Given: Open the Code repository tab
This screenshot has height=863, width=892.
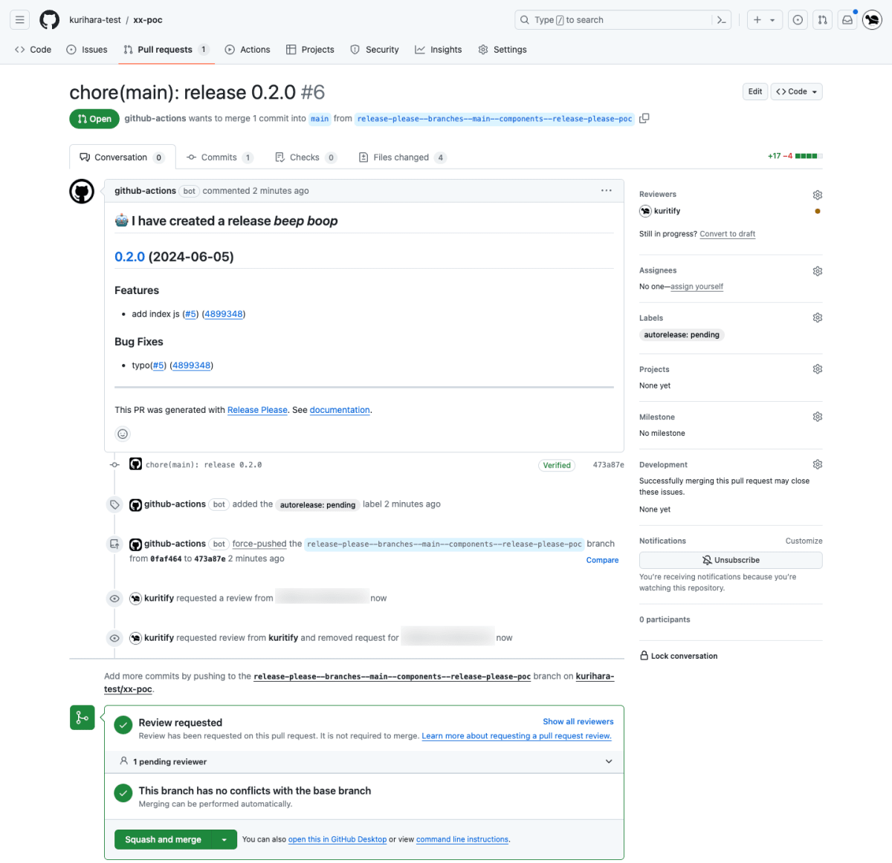Looking at the screenshot, I should coord(33,50).
